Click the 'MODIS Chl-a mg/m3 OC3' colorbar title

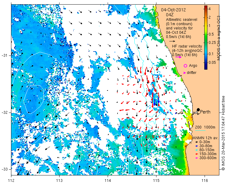pos(218,38)
